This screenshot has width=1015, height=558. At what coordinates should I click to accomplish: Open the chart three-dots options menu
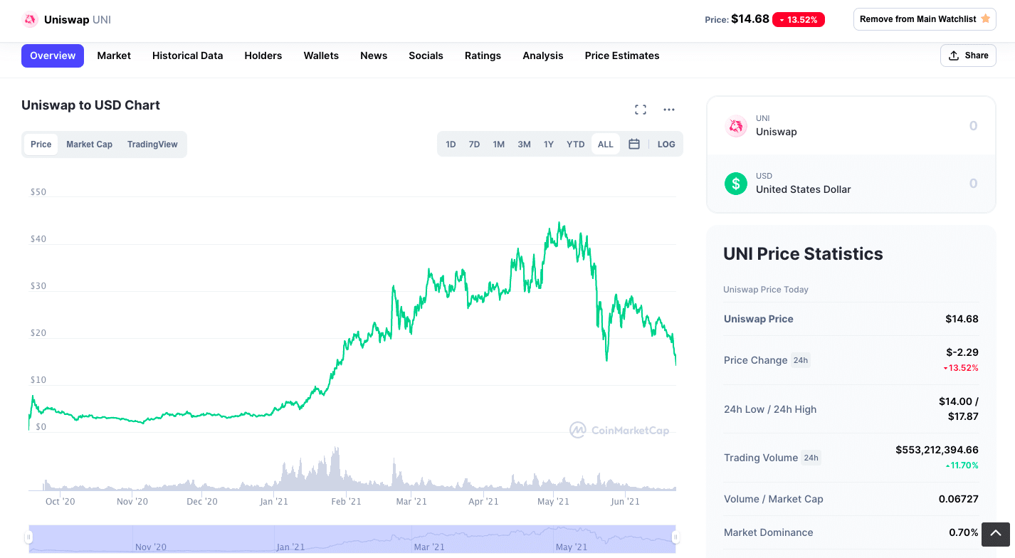coord(669,110)
